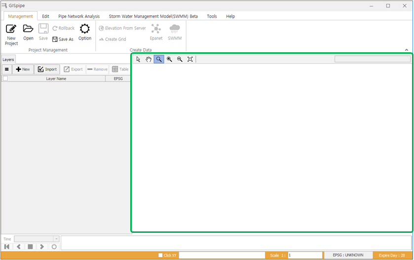Click the Save disk icon

coord(43,29)
